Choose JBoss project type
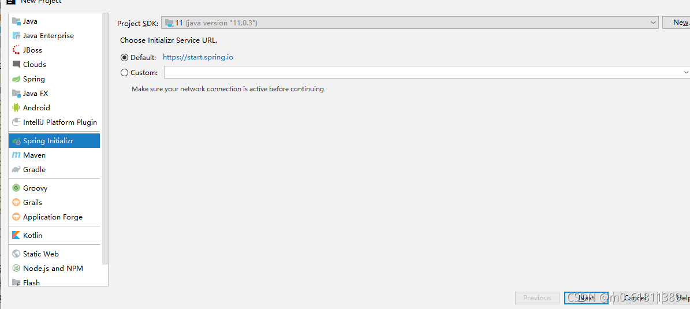 coord(54,50)
